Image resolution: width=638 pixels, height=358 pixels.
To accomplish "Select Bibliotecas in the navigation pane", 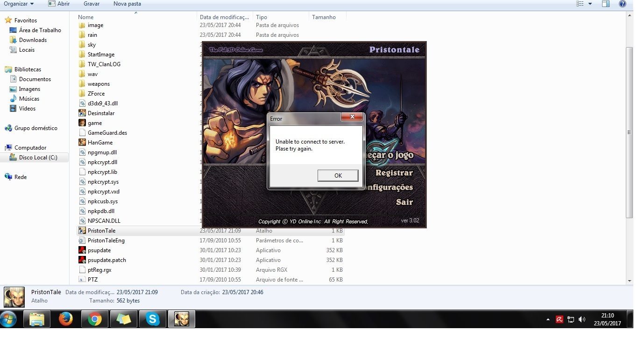I will click(28, 69).
